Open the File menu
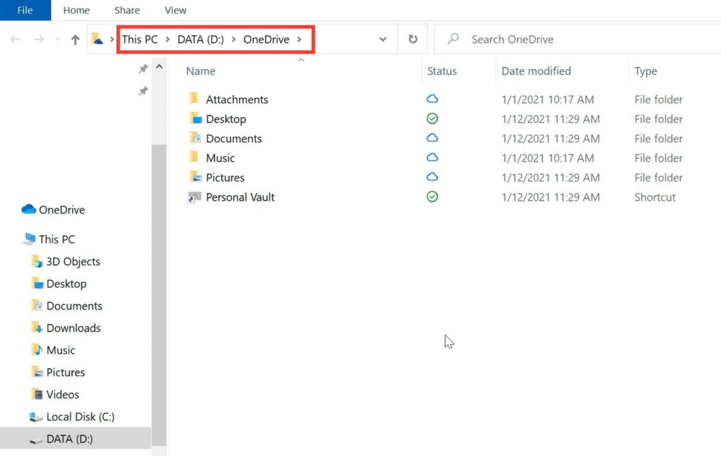The image size is (721, 456). click(24, 10)
